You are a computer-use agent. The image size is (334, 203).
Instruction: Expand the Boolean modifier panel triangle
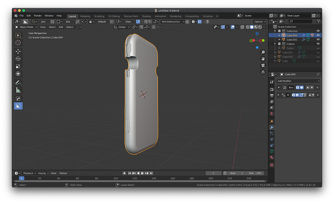coord(279,87)
